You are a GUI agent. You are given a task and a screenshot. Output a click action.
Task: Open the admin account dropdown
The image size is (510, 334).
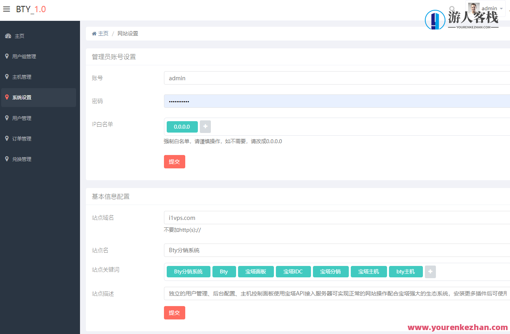point(490,8)
